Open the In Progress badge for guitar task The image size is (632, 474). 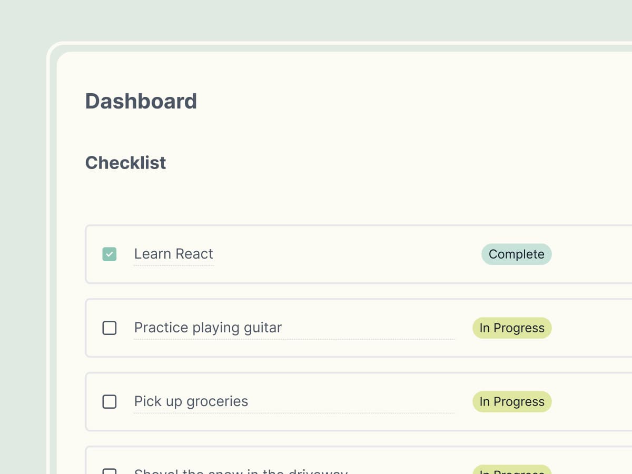pos(511,328)
